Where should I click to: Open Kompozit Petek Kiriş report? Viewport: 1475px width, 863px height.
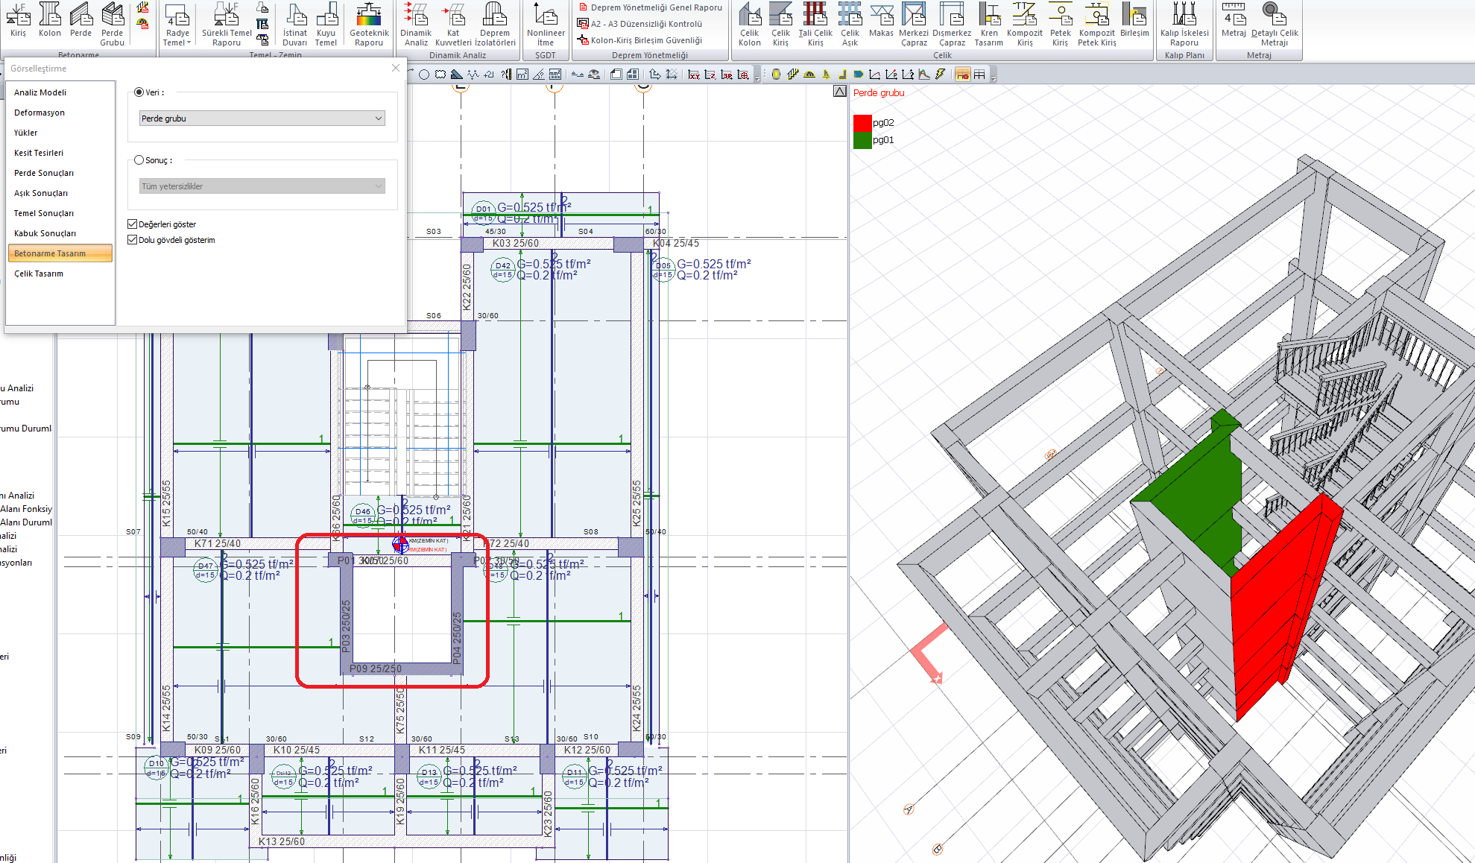1097,24
